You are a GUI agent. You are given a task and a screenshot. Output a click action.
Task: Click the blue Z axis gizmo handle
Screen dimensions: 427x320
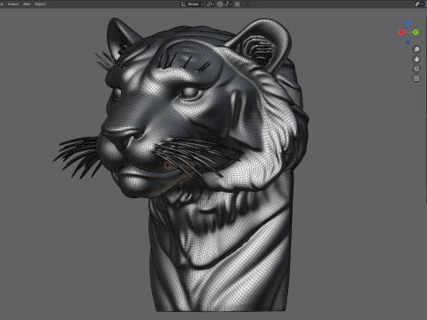click(407, 22)
